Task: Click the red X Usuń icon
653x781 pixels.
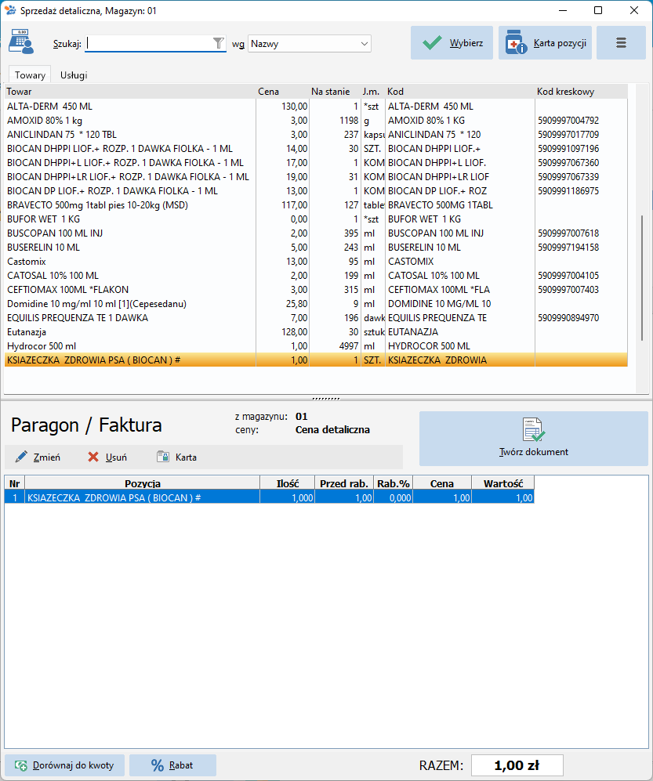Action: [x=93, y=457]
